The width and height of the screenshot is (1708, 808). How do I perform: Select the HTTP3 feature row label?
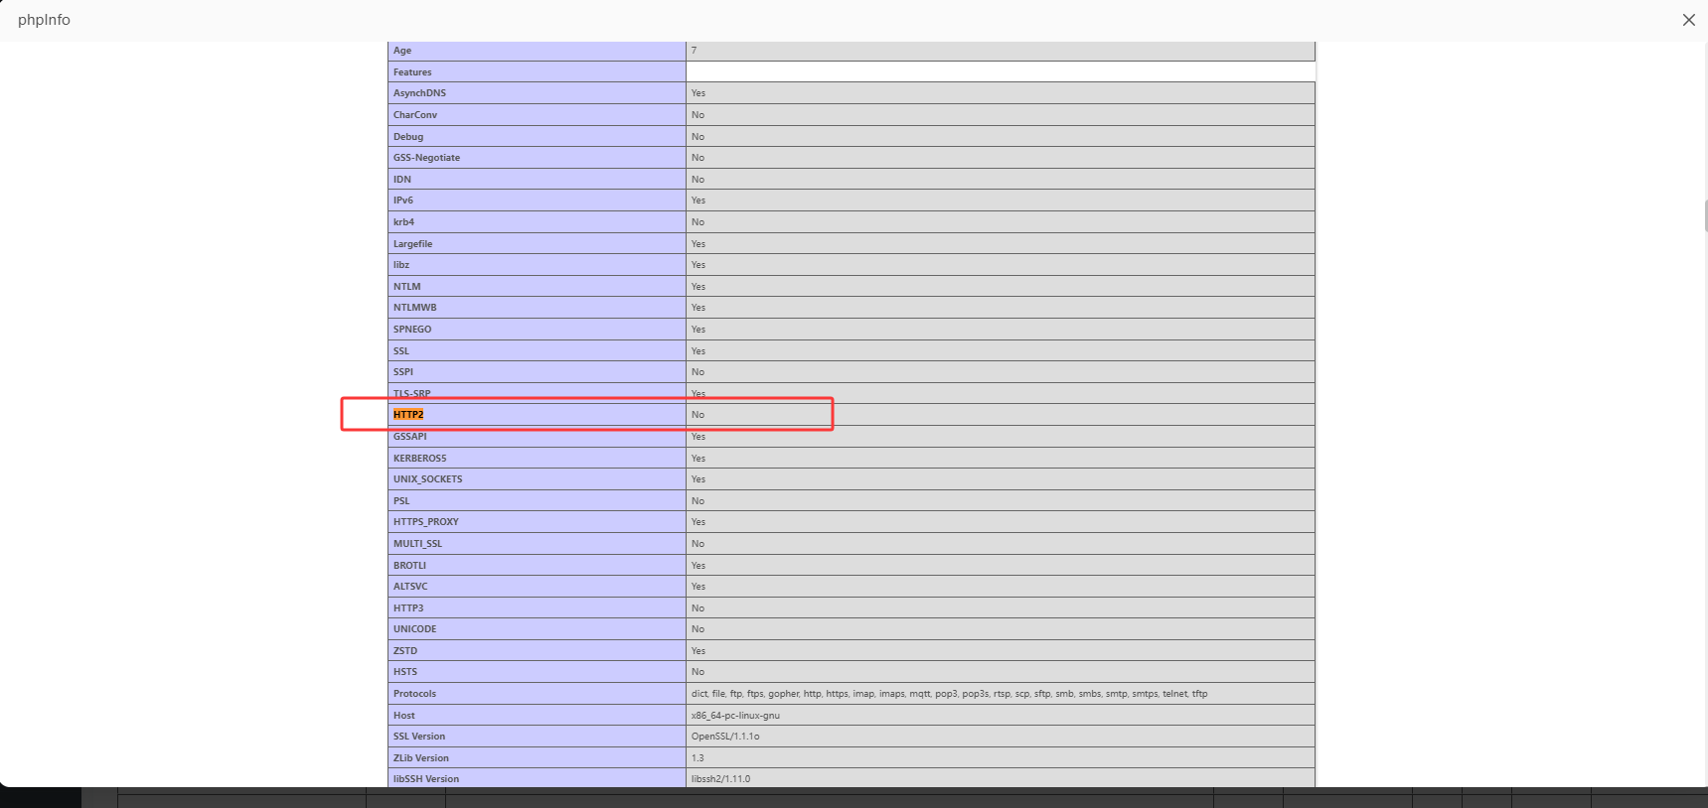coord(408,608)
